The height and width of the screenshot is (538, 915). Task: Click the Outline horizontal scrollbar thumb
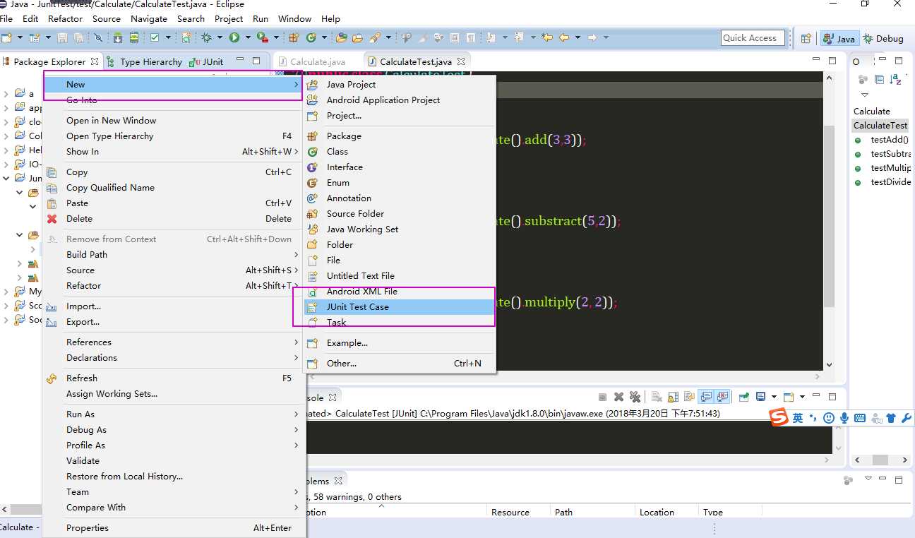pyautogui.click(x=880, y=460)
